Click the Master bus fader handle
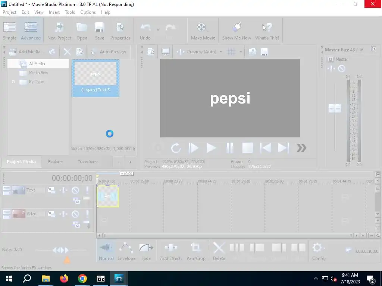The height and width of the screenshot is (286, 382). pos(335,108)
